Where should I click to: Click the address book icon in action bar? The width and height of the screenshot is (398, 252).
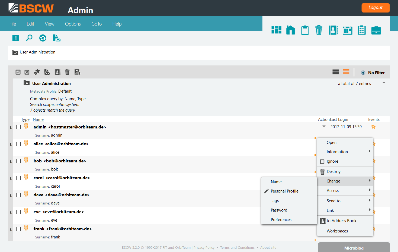point(57,72)
